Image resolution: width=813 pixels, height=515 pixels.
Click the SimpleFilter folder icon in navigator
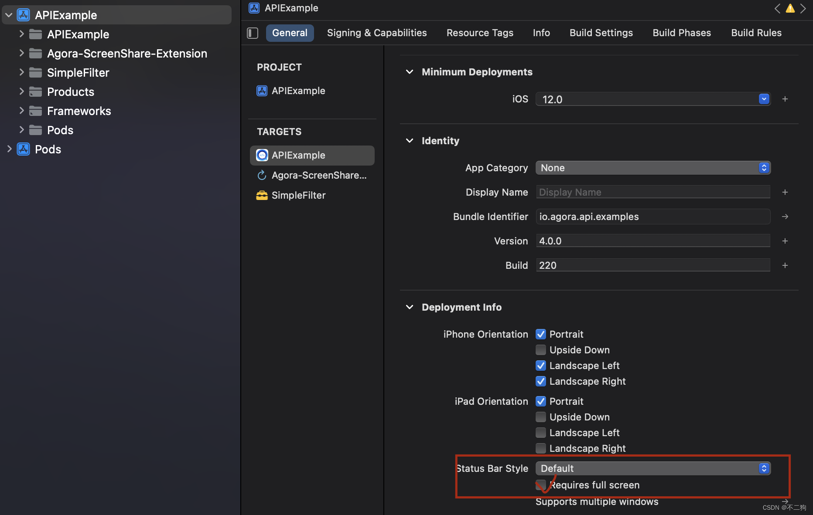coord(35,73)
